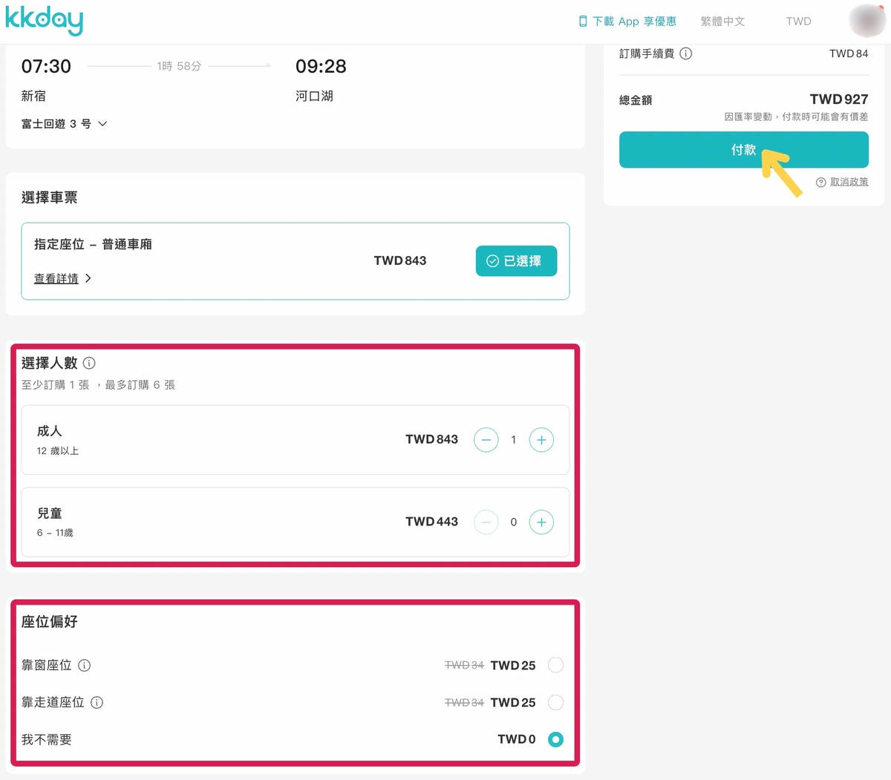
Task: View aisle seat info icon
Action: (x=97, y=702)
